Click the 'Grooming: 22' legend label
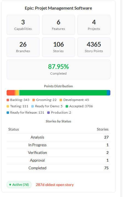 click(x=46, y=100)
